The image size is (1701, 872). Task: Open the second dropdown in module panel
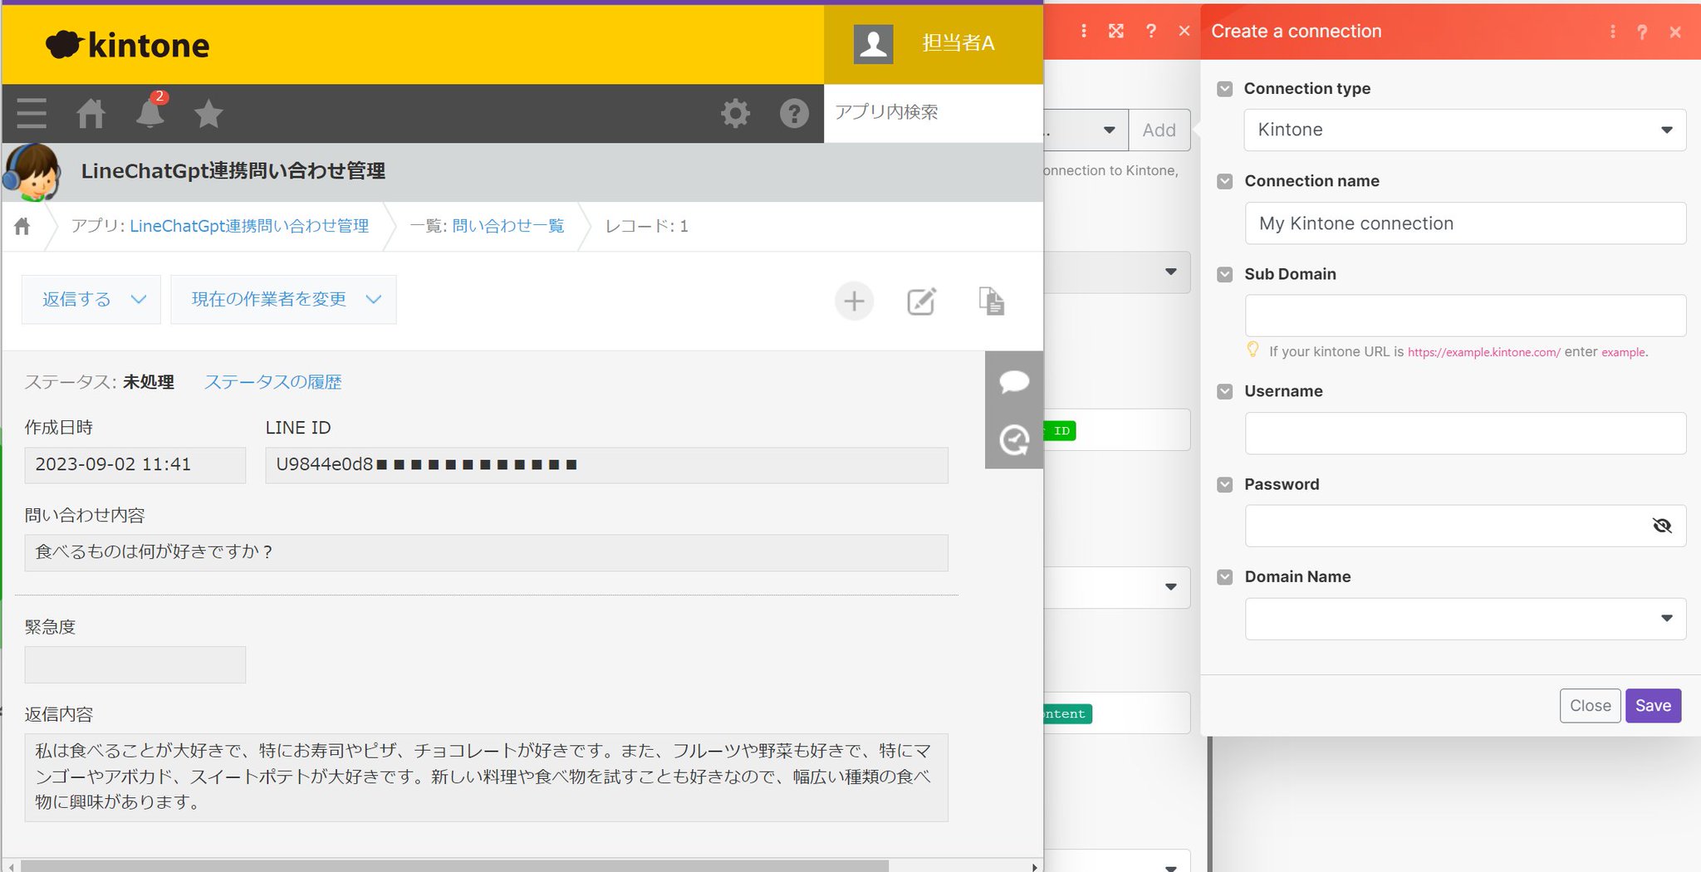coord(1117,272)
